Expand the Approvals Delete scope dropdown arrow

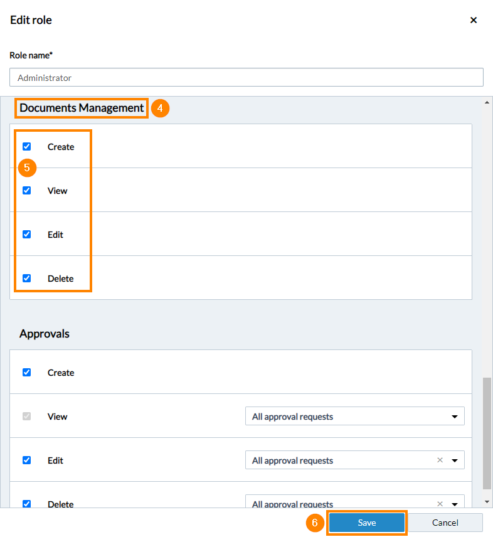point(455,504)
